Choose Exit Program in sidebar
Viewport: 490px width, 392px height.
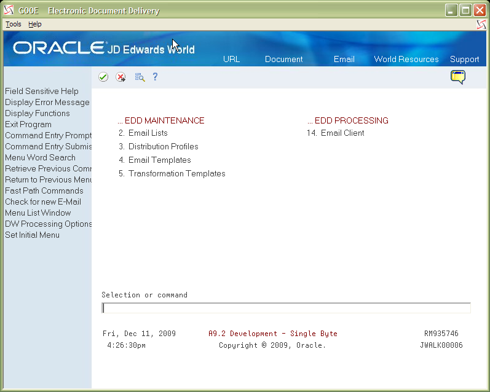pyautogui.click(x=28, y=124)
